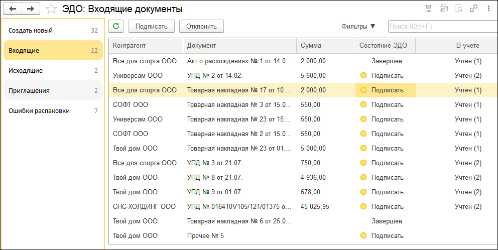Screen dimensions: 498x250
Task: Sort by the Сумма column header
Action: pyautogui.click(x=311, y=46)
